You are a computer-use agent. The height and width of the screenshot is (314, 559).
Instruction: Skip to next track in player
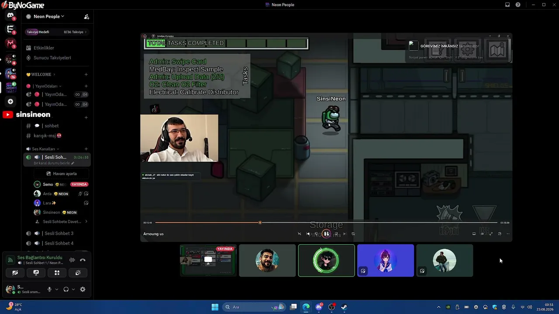click(x=345, y=234)
